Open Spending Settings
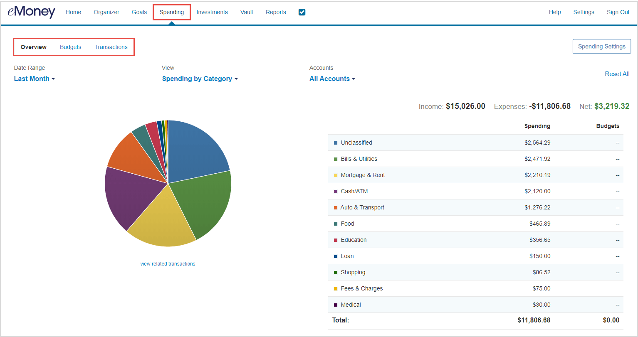Viewport: 638px width, 337px height. point(601,46)
